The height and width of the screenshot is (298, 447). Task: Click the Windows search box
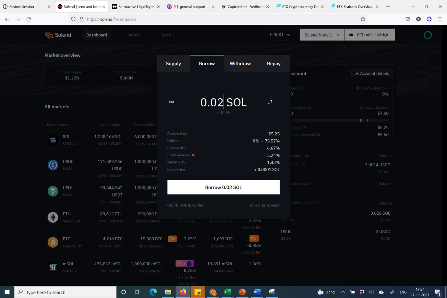pyautogui.click(x=65, y=292)
